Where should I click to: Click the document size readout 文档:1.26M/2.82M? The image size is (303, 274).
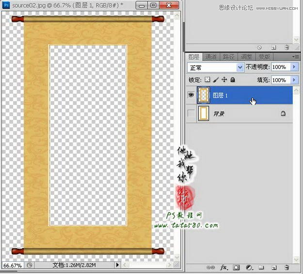74,265
